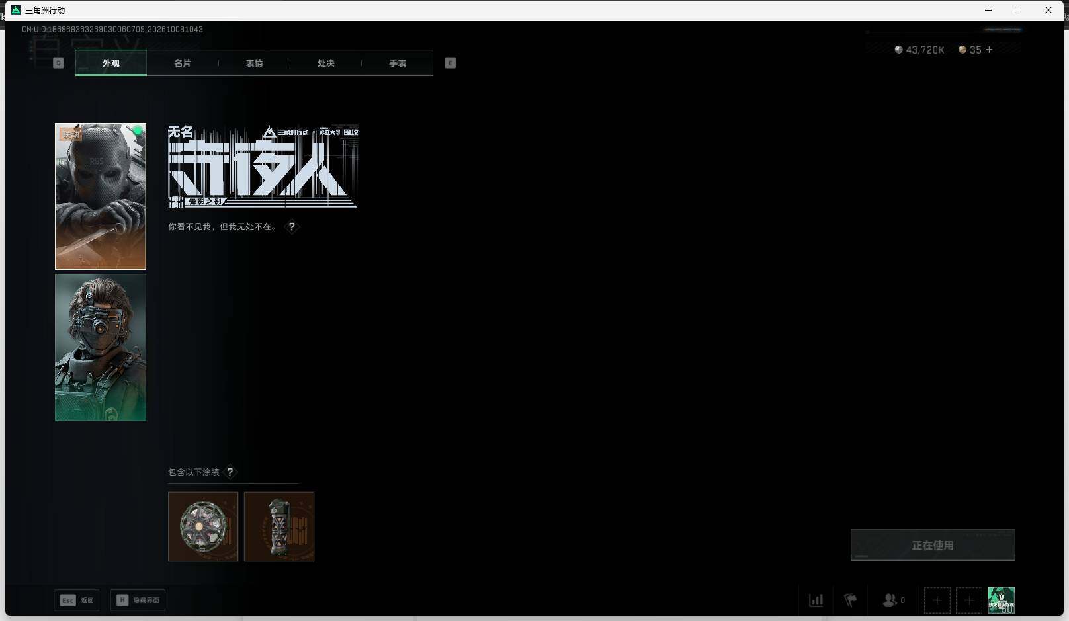
Task: Click the Esc 返回 button
Action: pos(77,600)
